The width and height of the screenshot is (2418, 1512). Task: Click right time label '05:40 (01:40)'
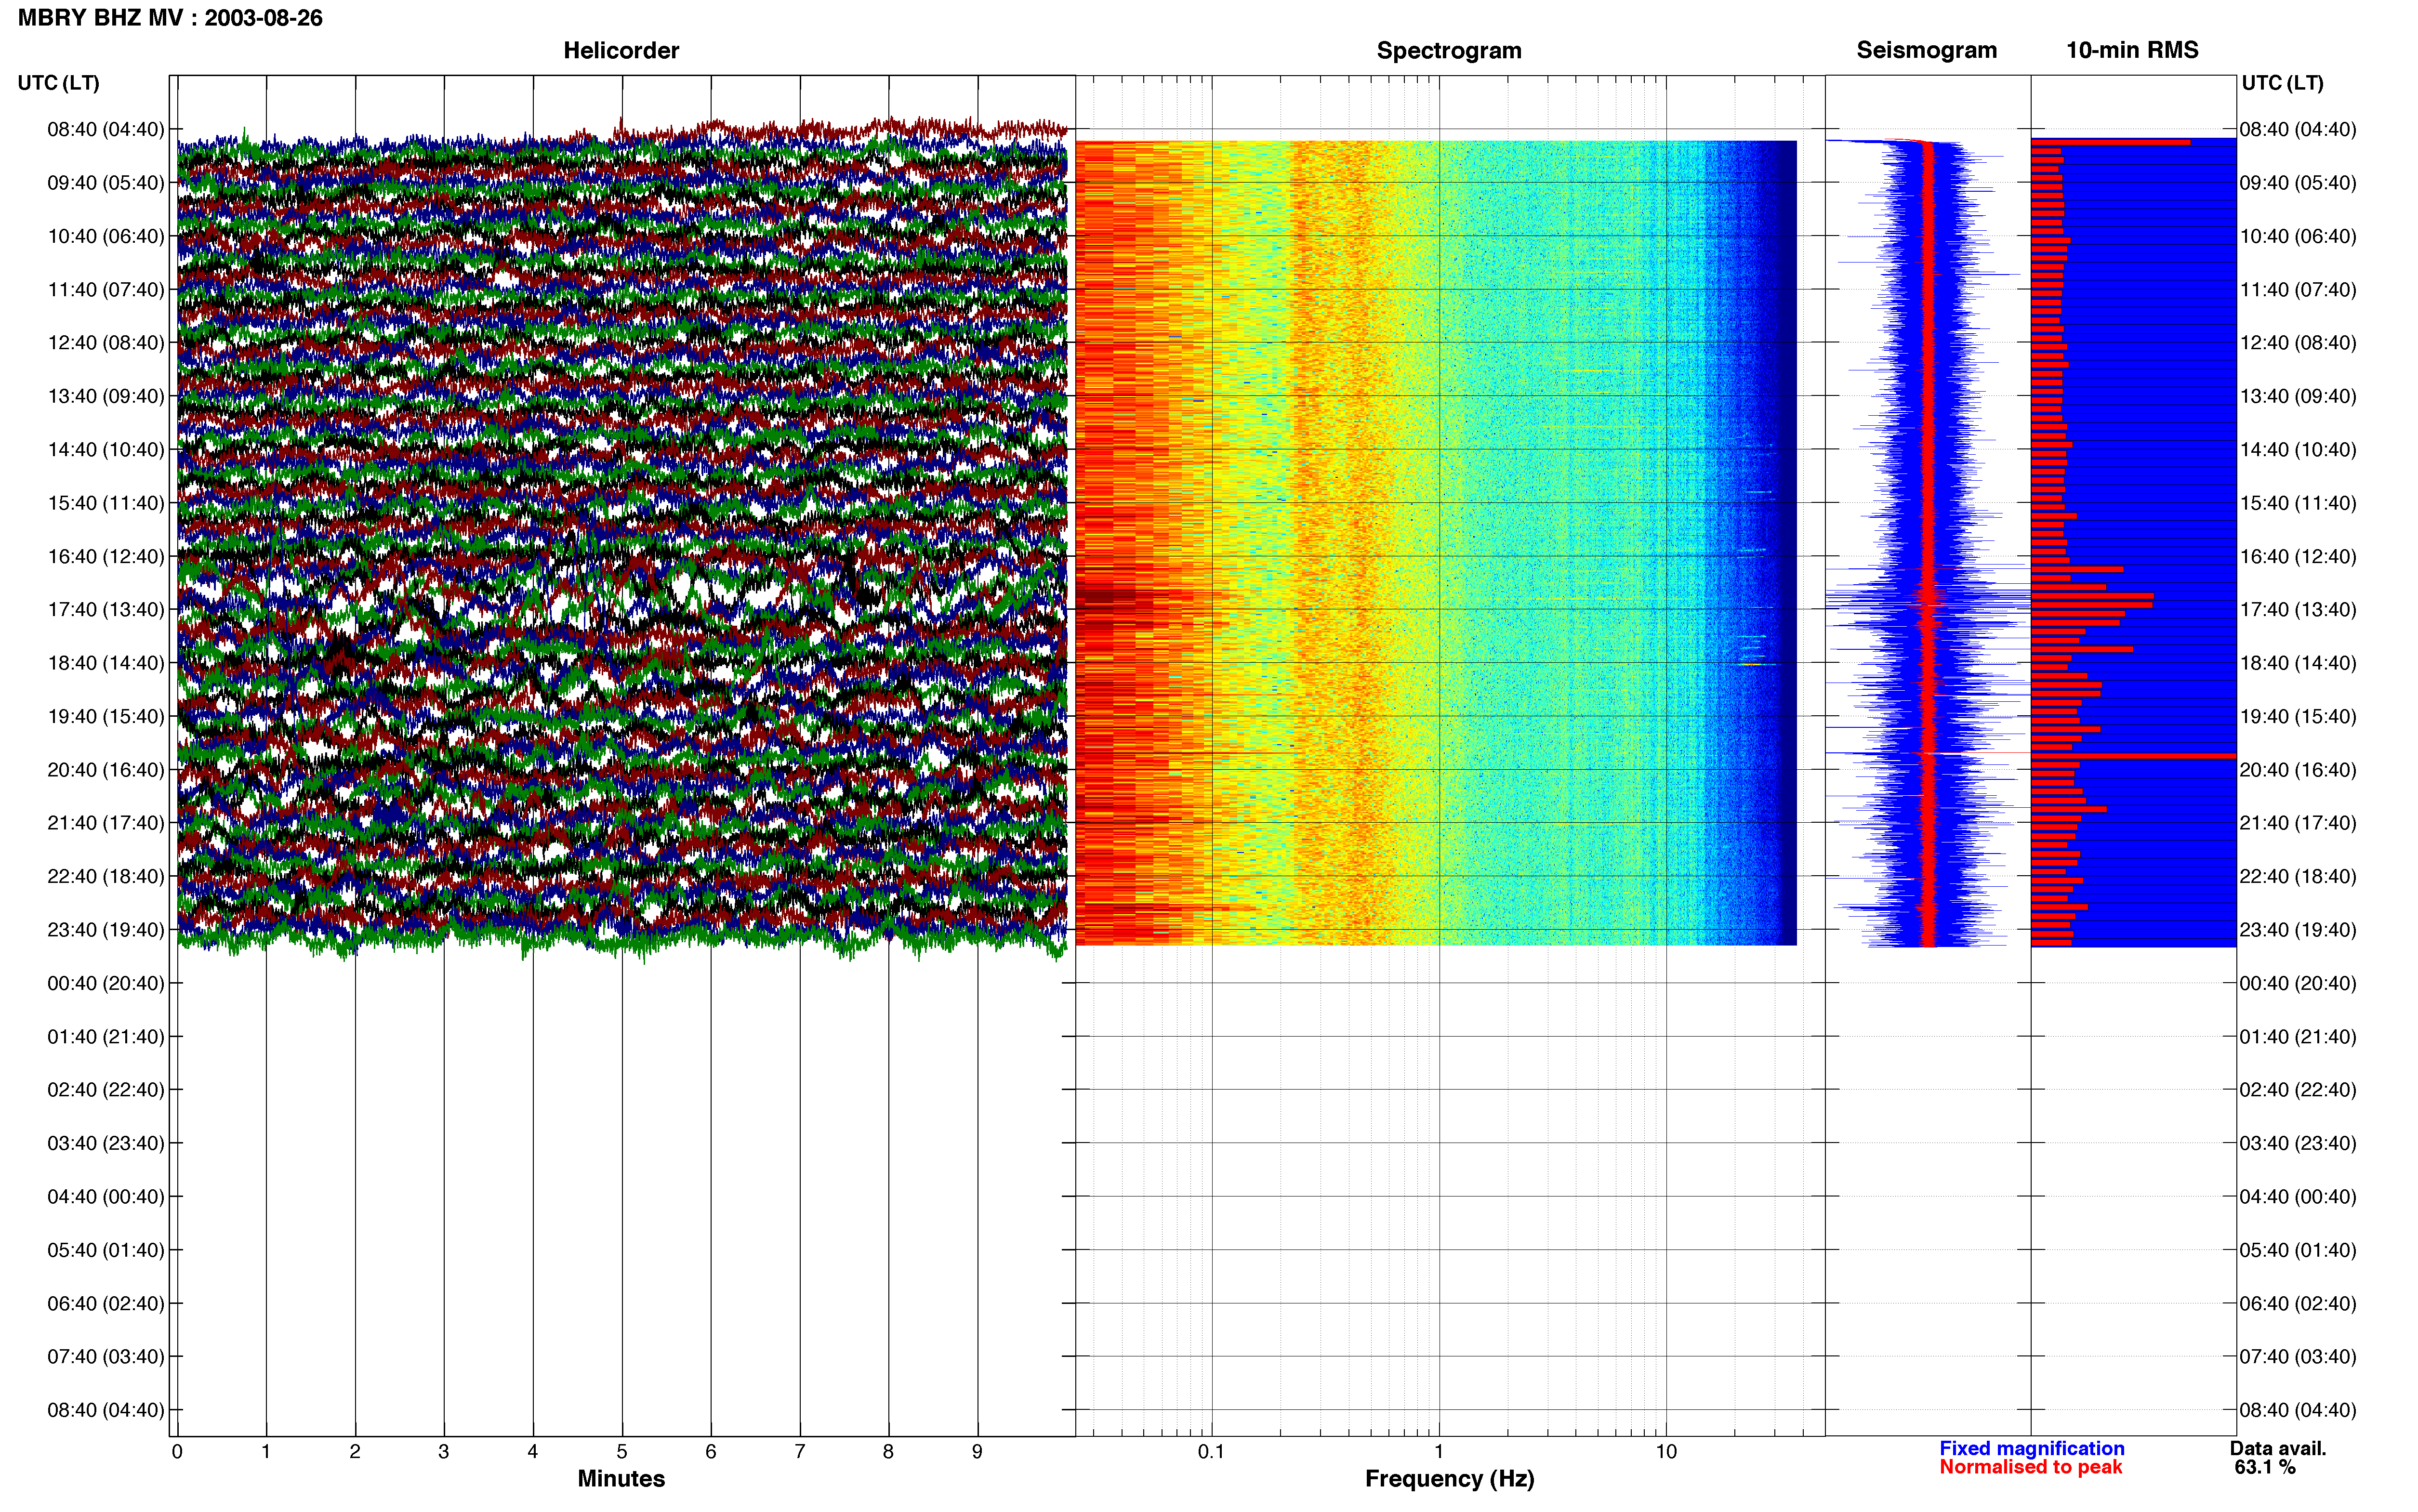point(2297,1250)
